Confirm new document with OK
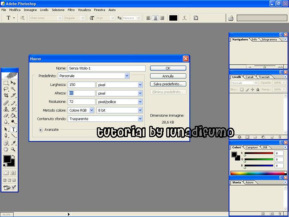289x217 pixels. [168, 68]
